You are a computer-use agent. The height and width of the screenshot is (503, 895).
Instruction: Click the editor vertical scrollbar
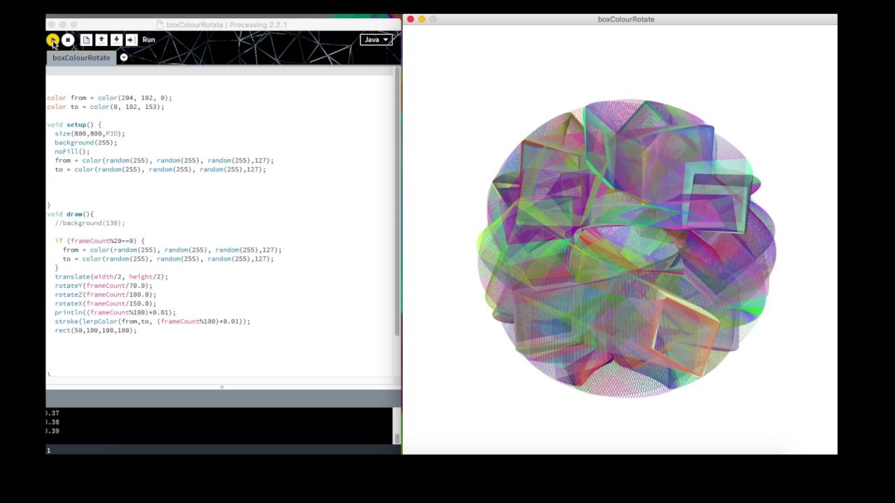pos(397,203)
